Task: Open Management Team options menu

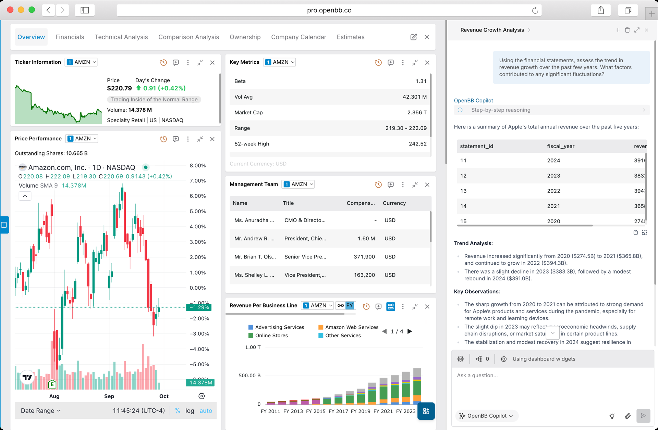Action: pyautogui.click(x=403, y=185)
